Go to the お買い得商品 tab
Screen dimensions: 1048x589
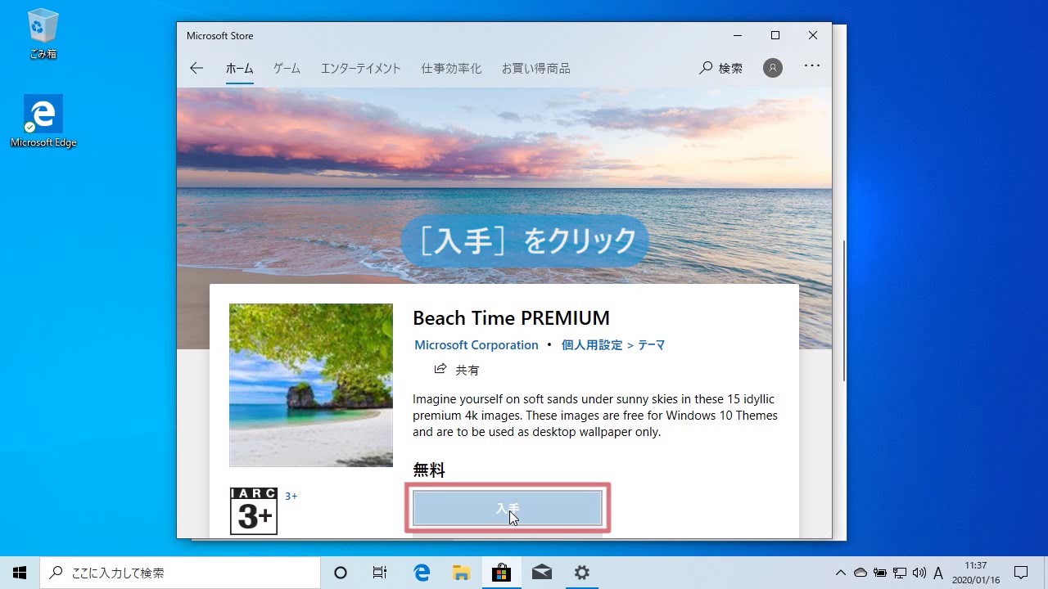(535, 69)
